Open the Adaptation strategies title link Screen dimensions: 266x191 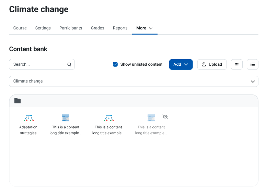pos(28,130)
